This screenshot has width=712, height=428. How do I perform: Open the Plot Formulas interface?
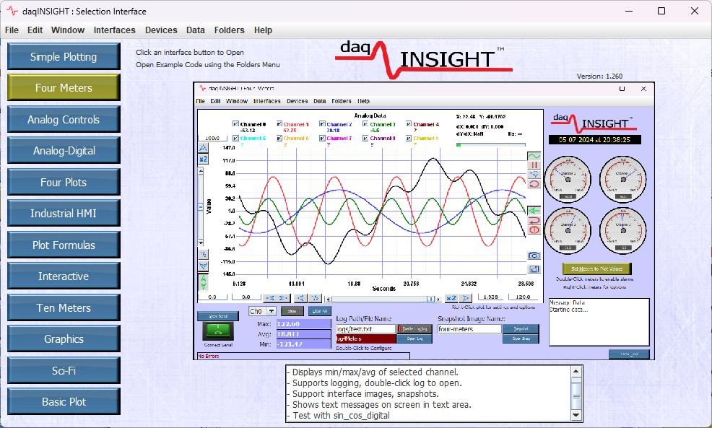pos(64,245)
